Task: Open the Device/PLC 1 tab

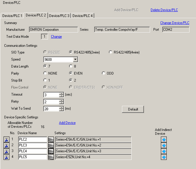Action: 12,16
